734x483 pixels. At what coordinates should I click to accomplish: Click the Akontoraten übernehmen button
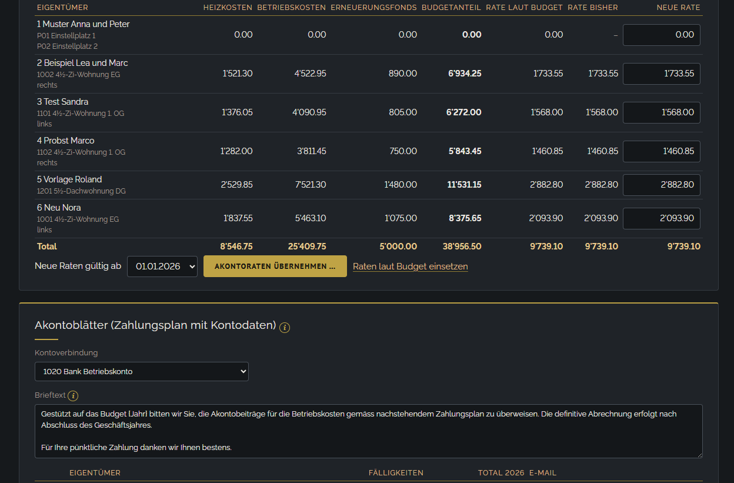(275, 266)
